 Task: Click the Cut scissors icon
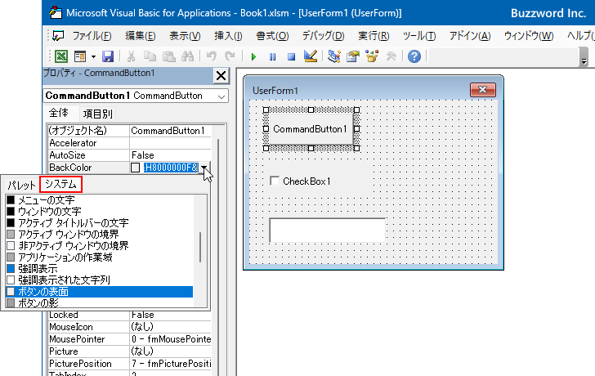pyautogui.click(x=132, y=56)
